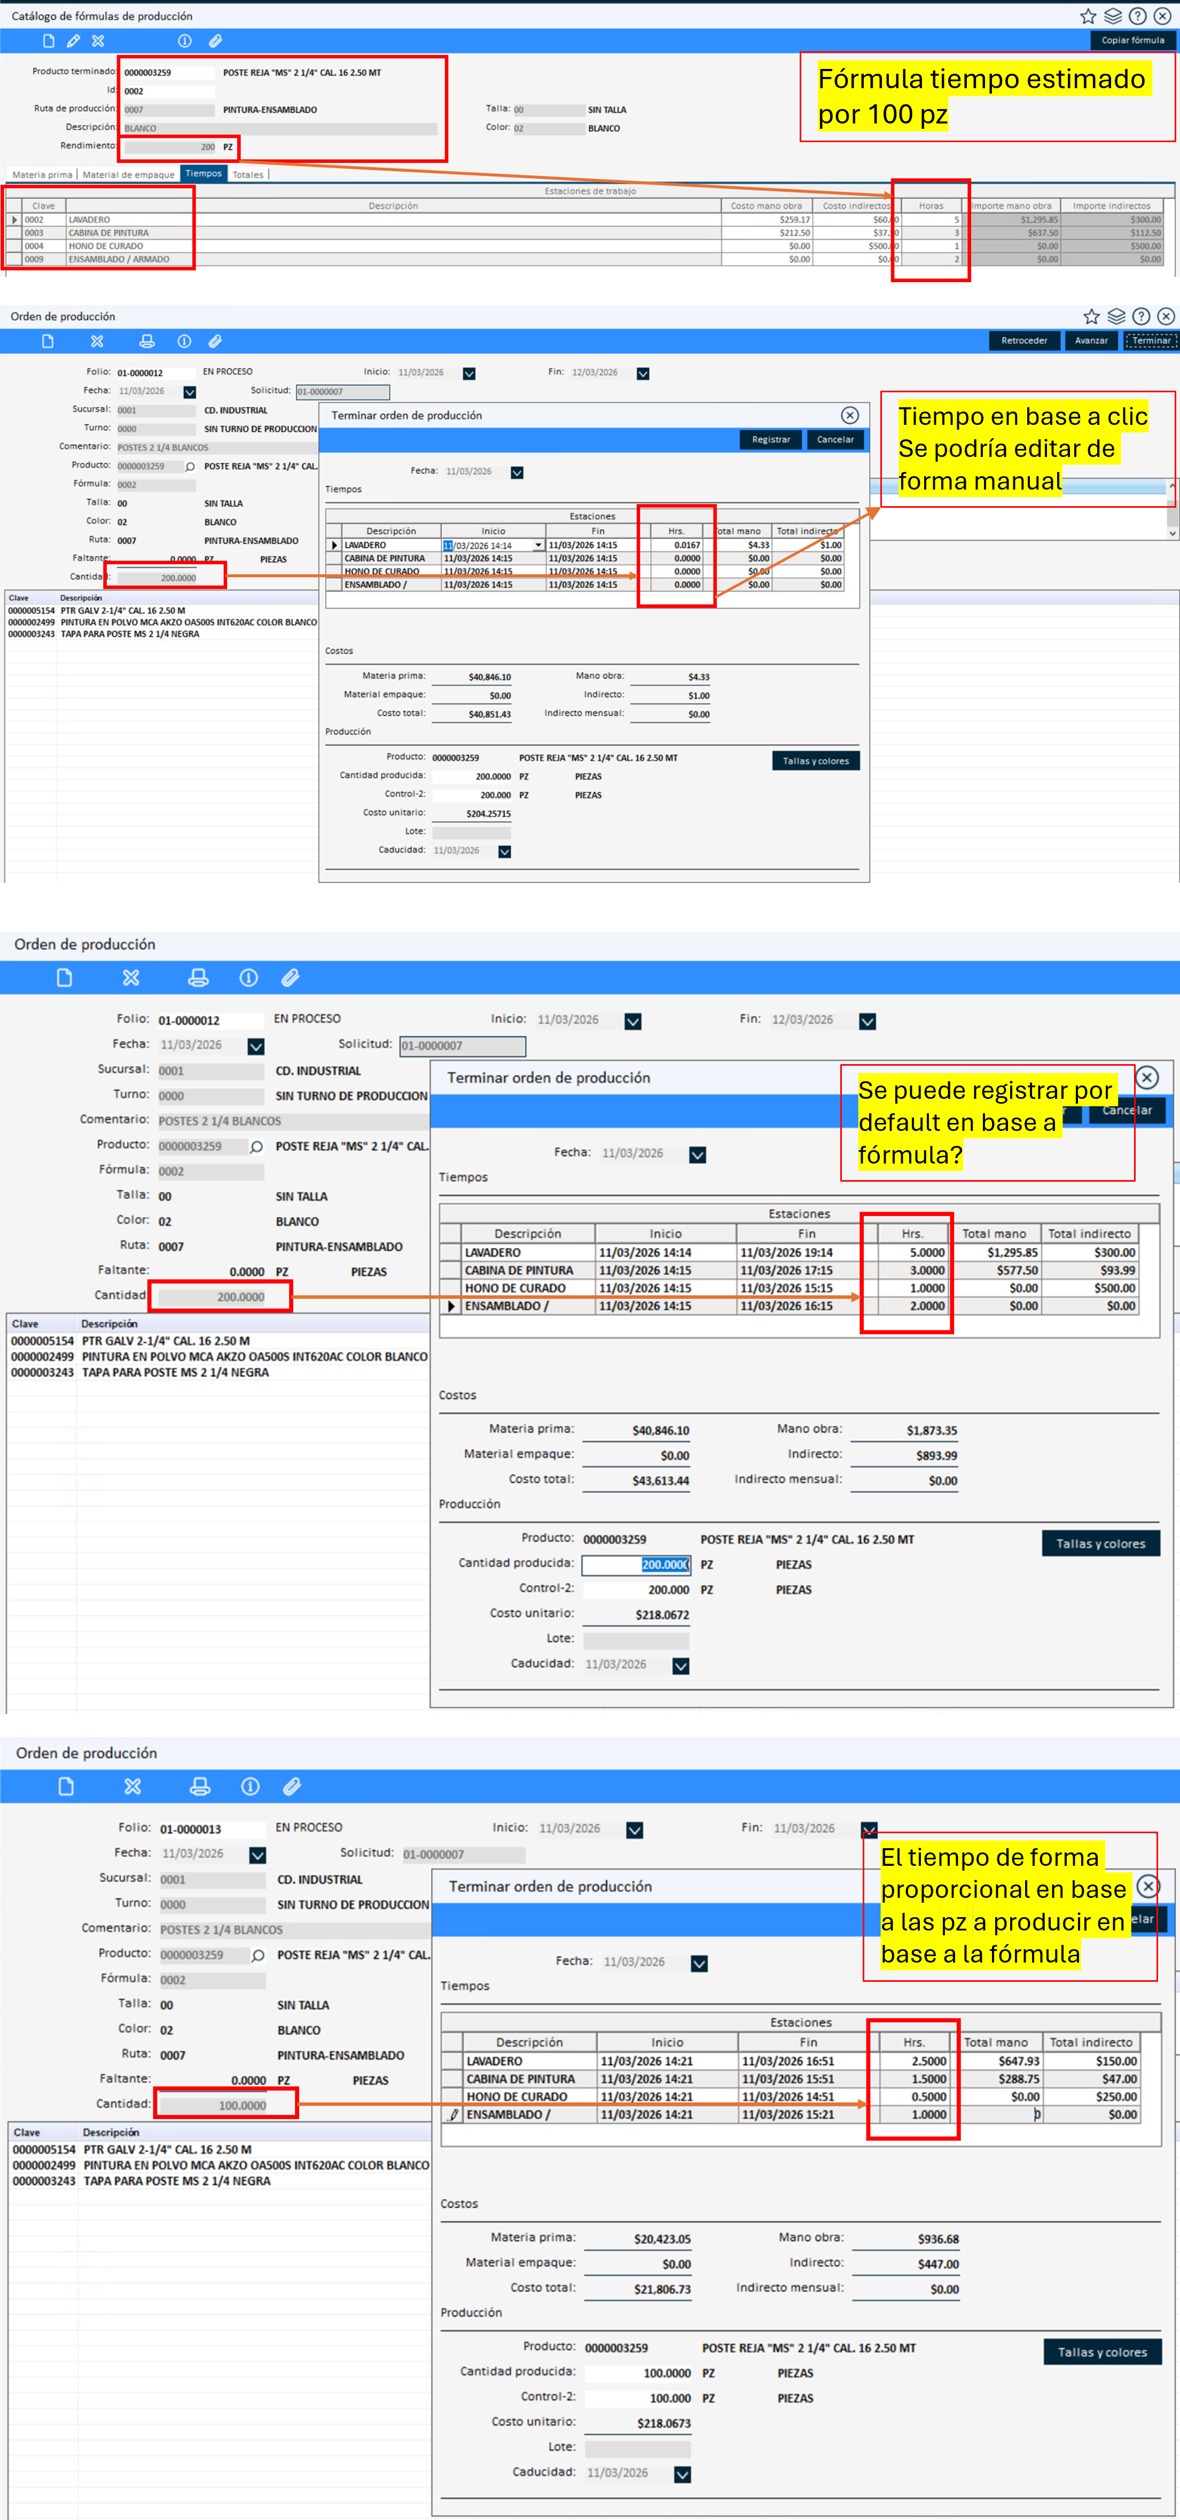Click the Retroceder button
Image resolution: width=1180 pixels, height=2520 pixels.
pyautogui.click(x=1023, y=340)
